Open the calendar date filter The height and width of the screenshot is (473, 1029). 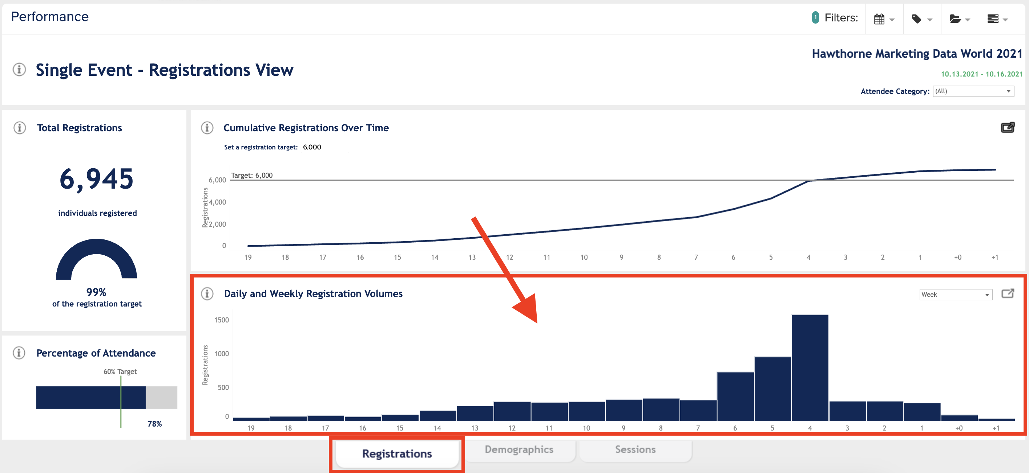884,19
